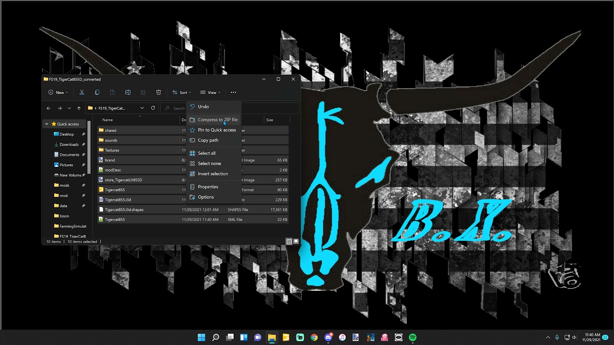Go forward with the right arrow

59,108
